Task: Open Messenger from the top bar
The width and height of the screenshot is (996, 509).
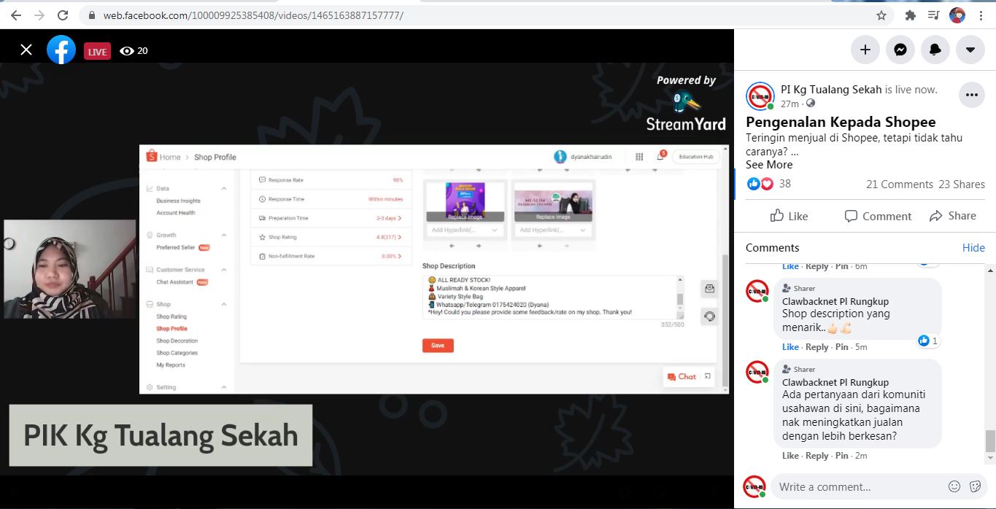Action: point(900,50)
